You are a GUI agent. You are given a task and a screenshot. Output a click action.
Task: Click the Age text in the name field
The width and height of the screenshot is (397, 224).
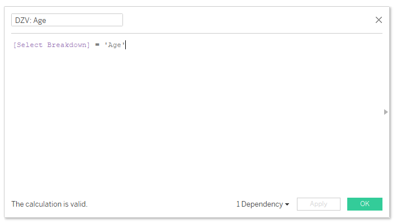(39, 20)
